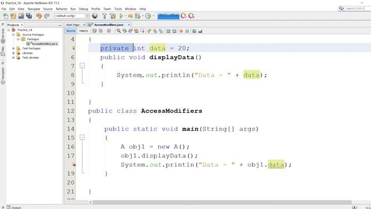Screen dimensions: 371x209
Task: Click the Find Next Occurrence icon
Action: 130,31
